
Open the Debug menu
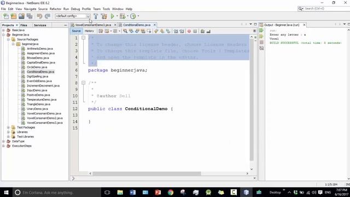point(75,9)
